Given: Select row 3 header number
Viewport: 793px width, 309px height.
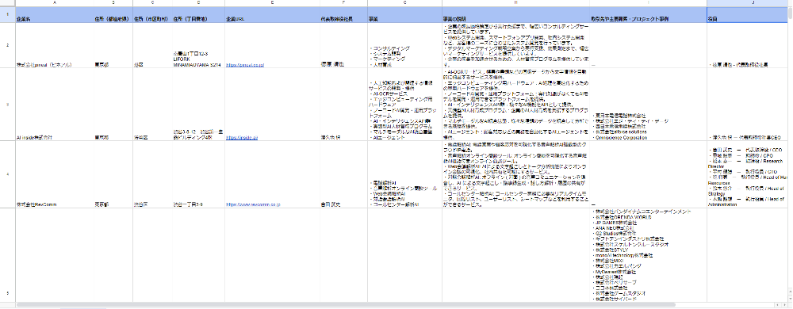Looking at the screenshot, I should pos(8,105).
